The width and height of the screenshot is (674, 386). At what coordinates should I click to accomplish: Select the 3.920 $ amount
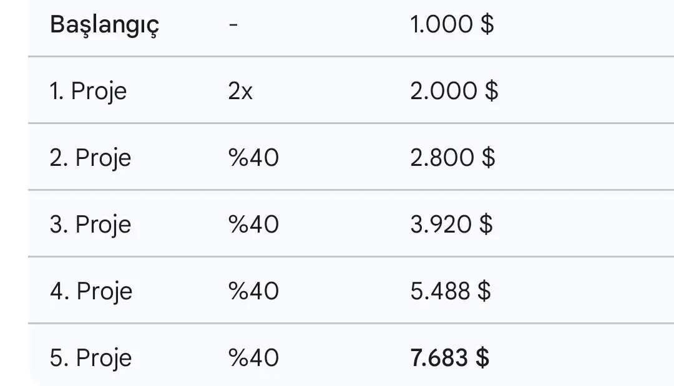click(451, 224)
